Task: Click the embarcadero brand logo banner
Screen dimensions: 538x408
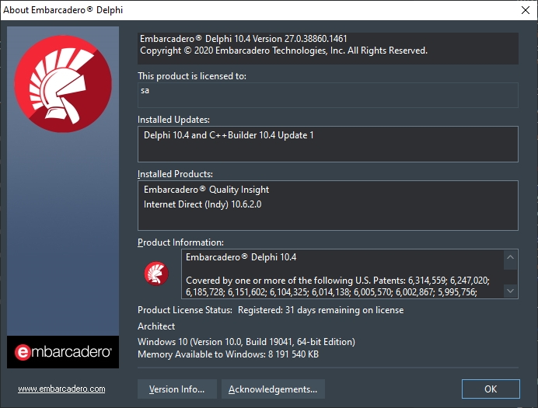Action: (x=63, y=352)
